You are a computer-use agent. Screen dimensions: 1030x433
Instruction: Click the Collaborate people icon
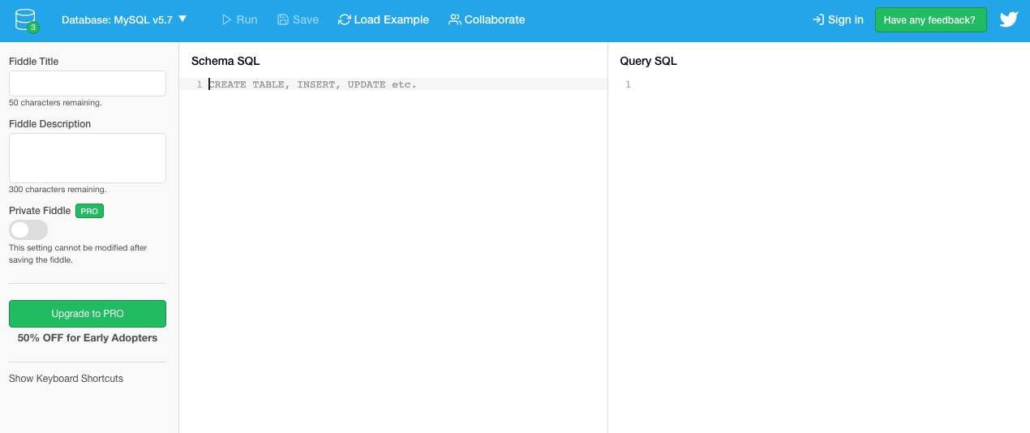(454, 19)
